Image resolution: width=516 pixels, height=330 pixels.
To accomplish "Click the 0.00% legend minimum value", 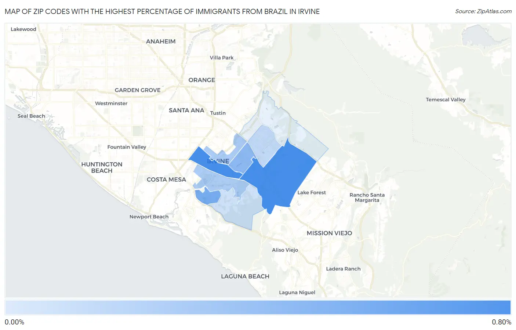I will tap(14, 322).
